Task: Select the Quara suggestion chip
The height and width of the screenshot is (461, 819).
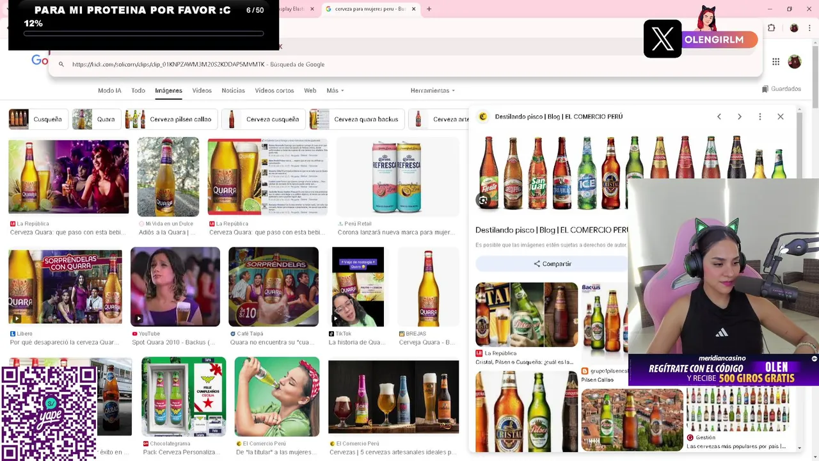Action: [x=95, y=119]
